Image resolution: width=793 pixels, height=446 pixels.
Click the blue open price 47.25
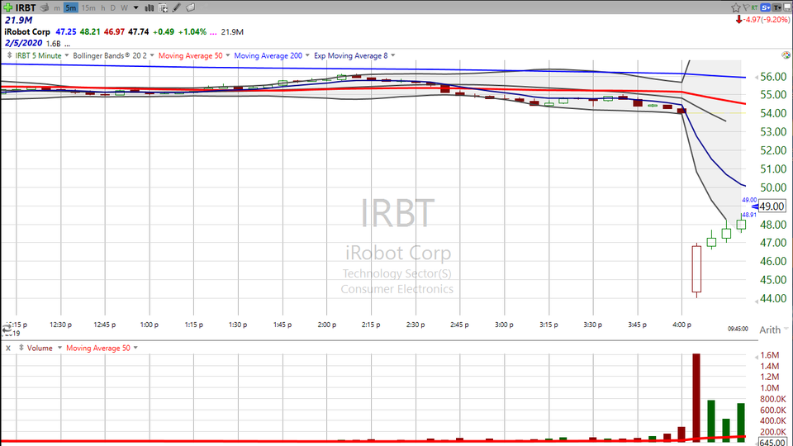[66, 32]
